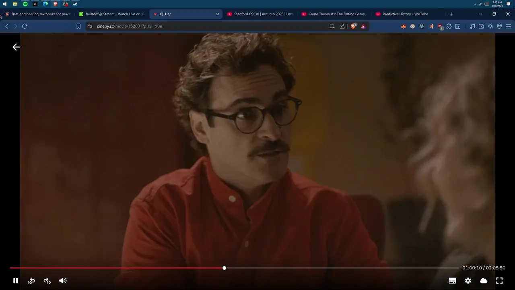This screenshot has height=290, width=515.
Task: Open the tab search toolbar icon
Action: pos(458,26)
